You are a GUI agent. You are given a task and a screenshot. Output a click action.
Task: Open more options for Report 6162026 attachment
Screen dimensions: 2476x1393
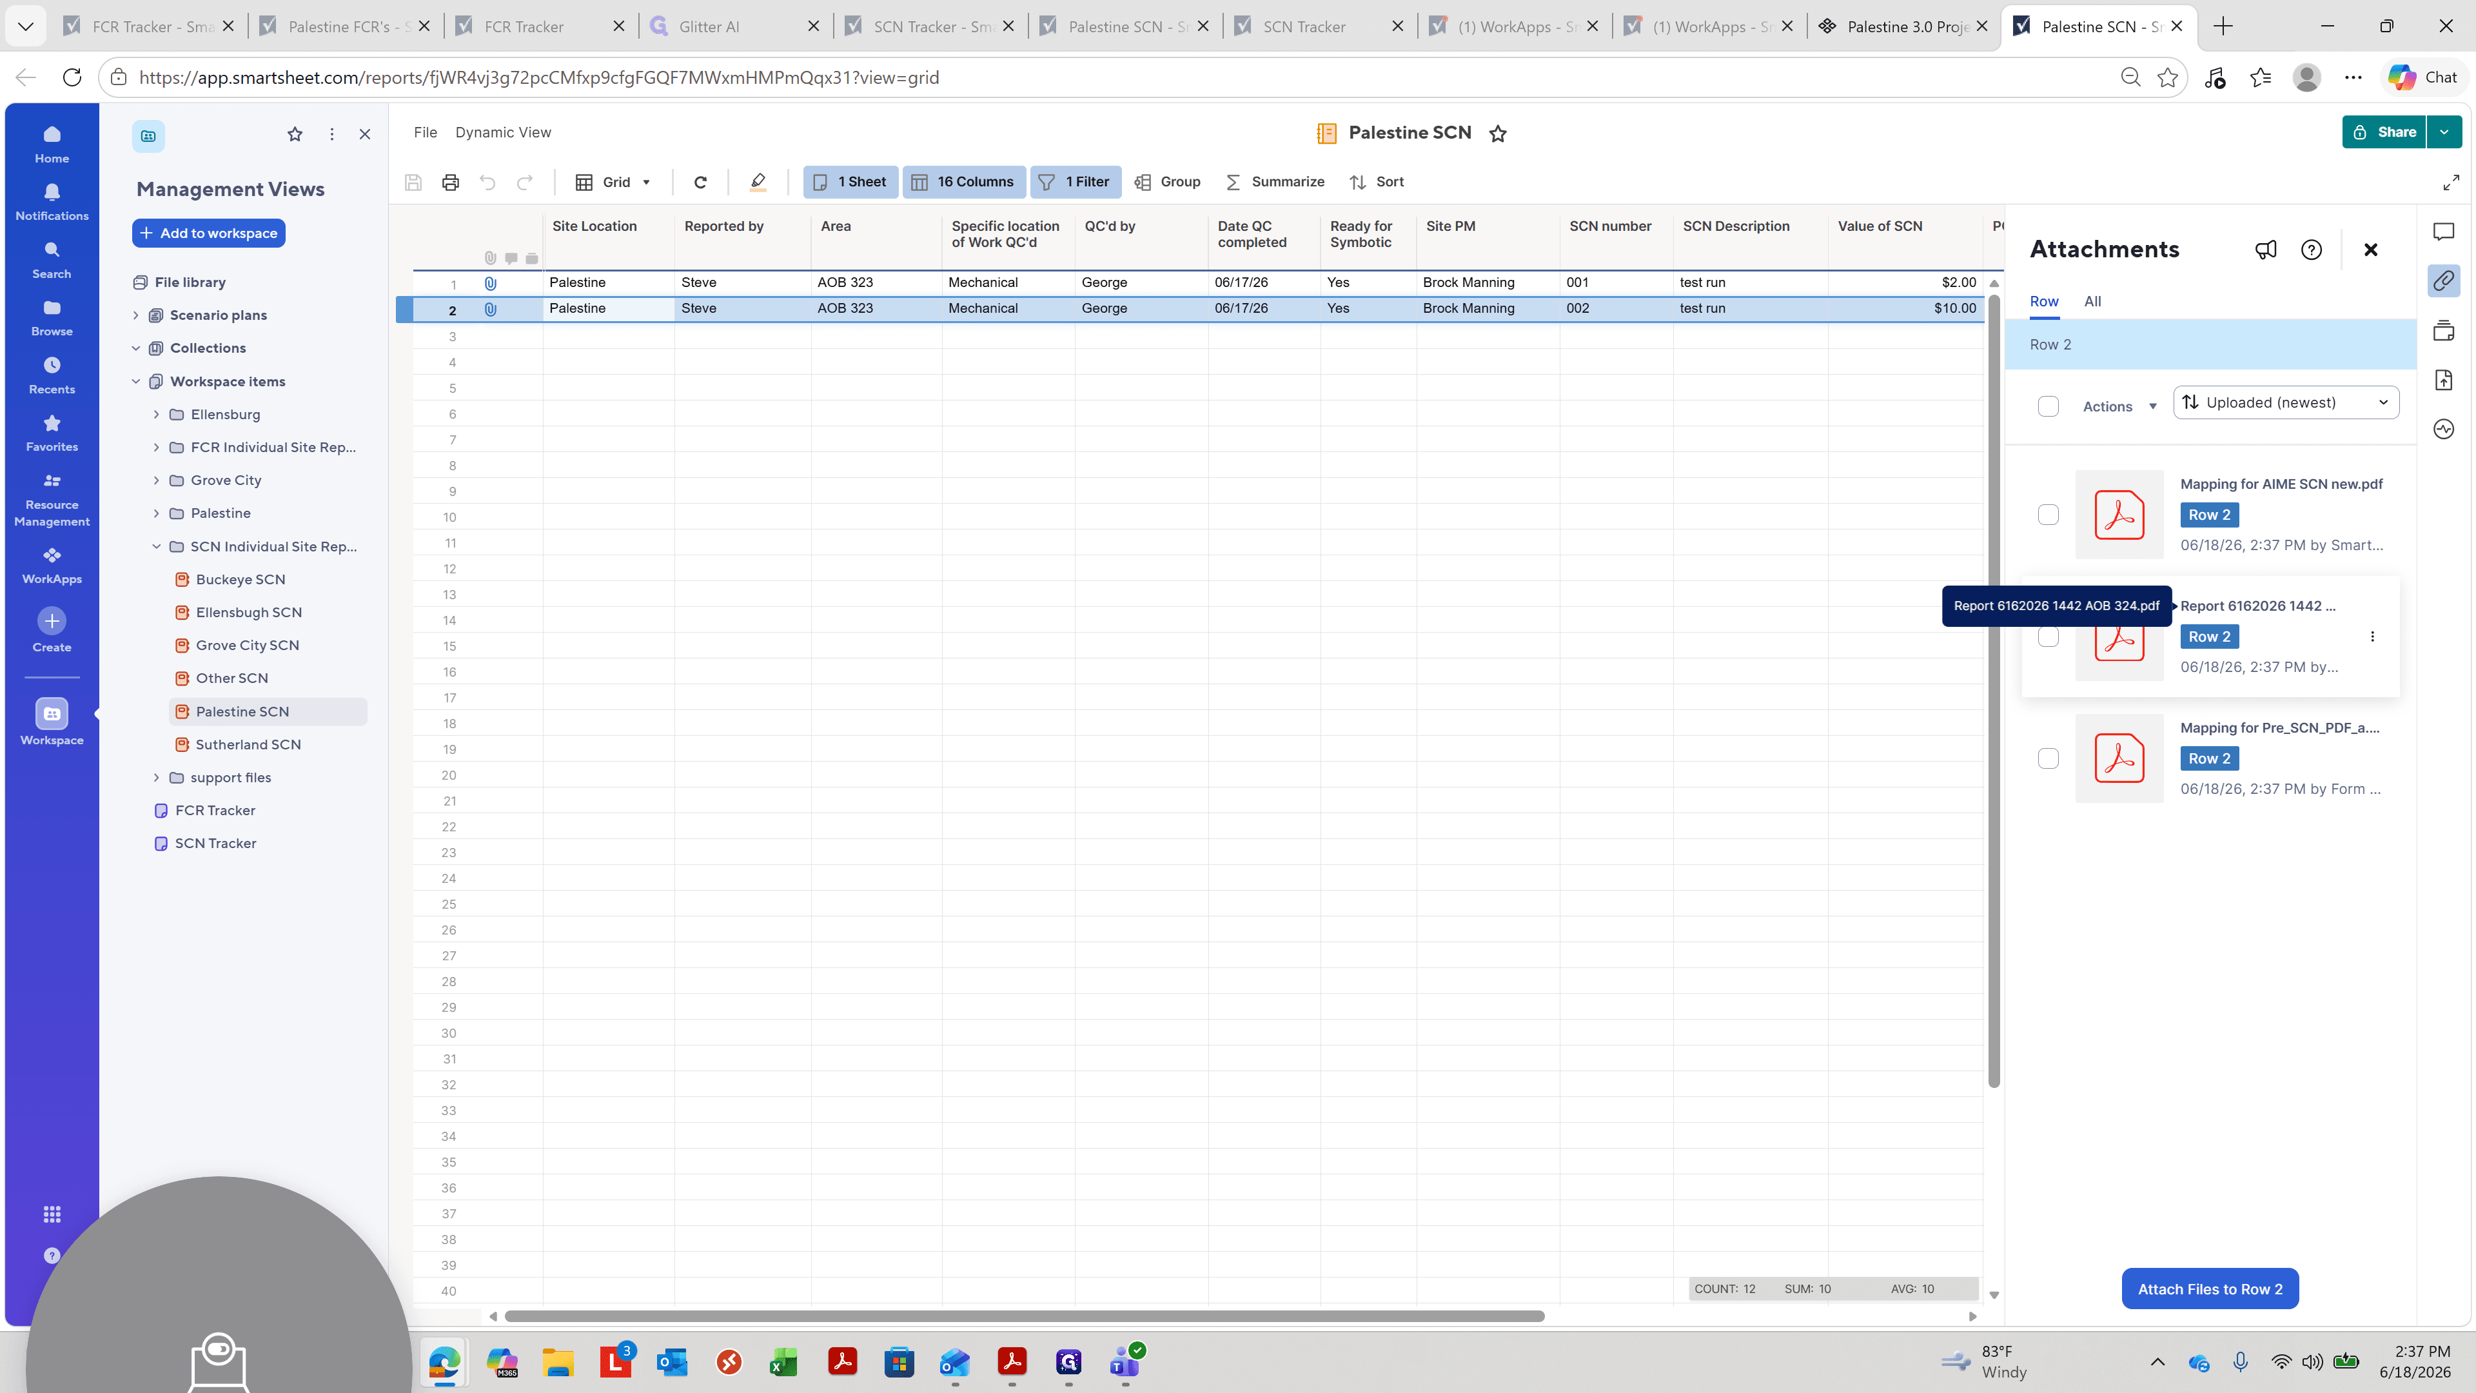[2372, 637]
